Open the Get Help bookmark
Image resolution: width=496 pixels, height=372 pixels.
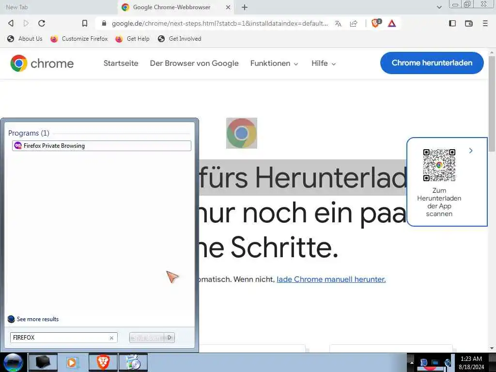(132, 39)
